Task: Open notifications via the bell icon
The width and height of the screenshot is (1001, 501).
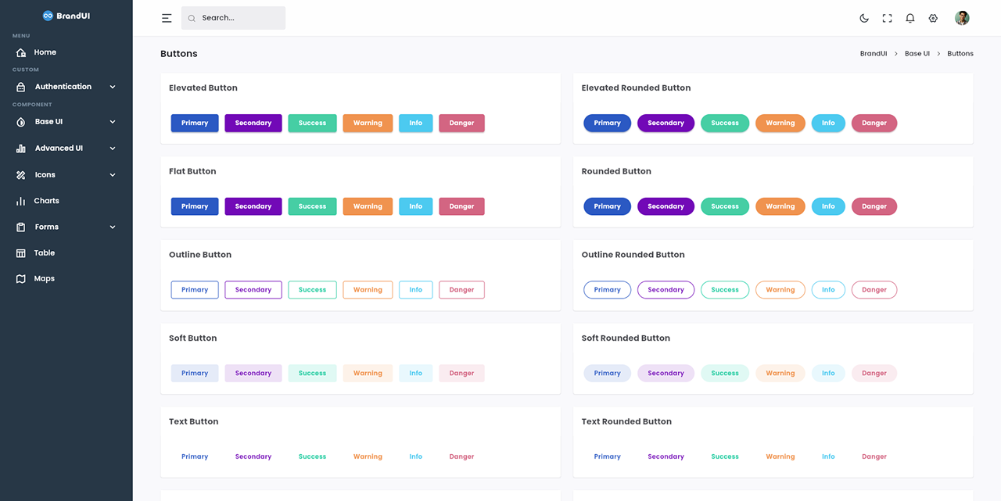Action: tap(910, 17)
